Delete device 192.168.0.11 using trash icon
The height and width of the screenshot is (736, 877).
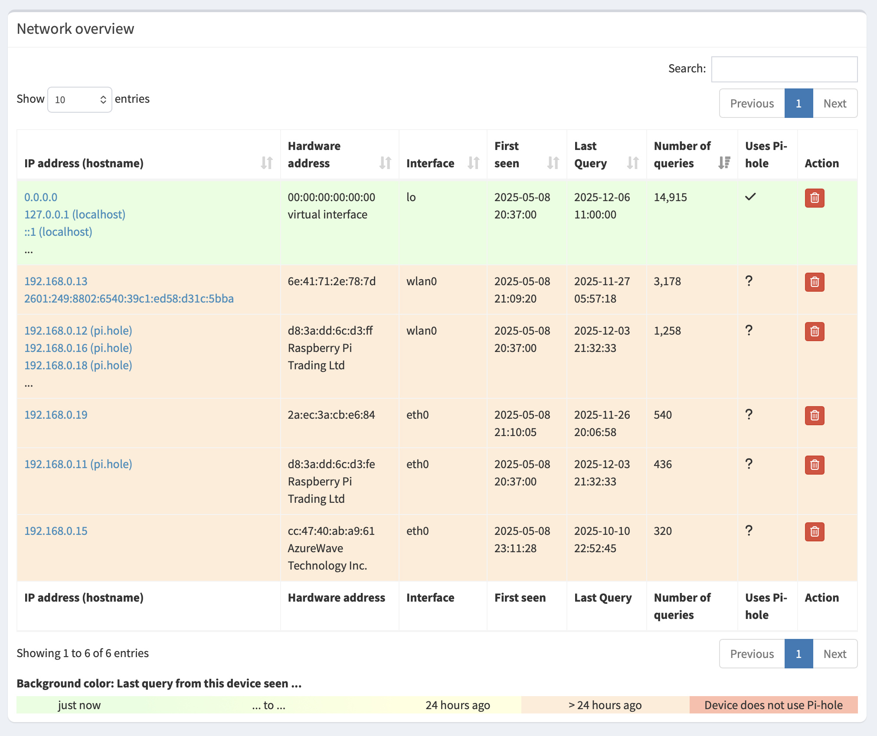coord(814,465)
